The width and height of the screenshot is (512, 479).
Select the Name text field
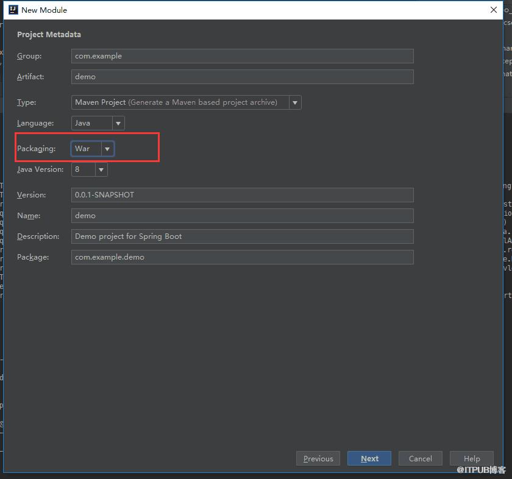243,216
